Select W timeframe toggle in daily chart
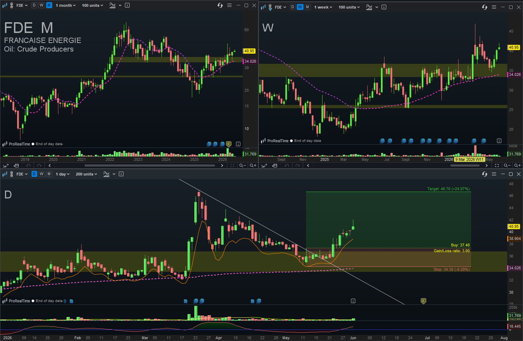The width and height of the screenshot is (523, 341). [41, 174]
